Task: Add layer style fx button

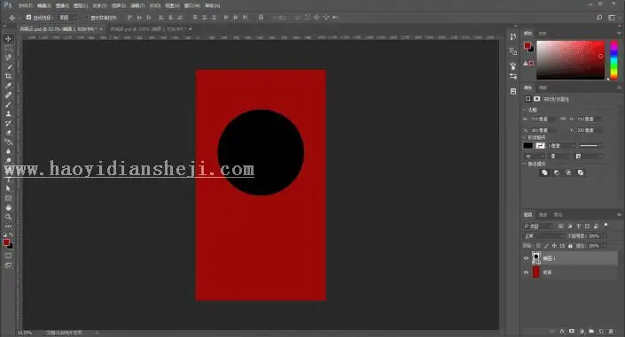Action: 562,331
